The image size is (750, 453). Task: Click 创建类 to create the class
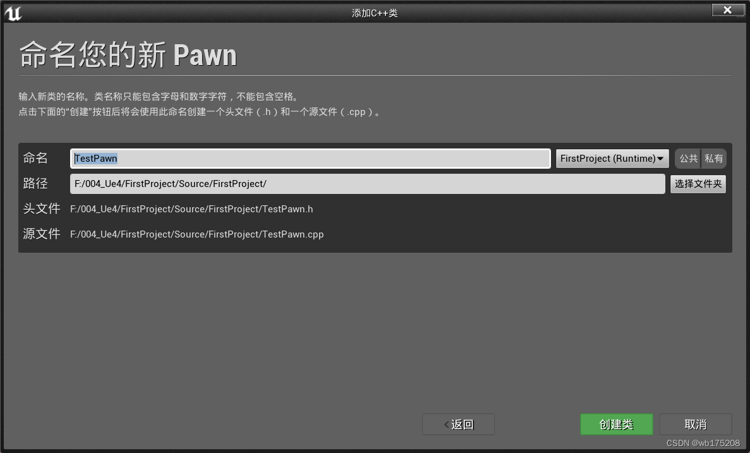point(616,424)
